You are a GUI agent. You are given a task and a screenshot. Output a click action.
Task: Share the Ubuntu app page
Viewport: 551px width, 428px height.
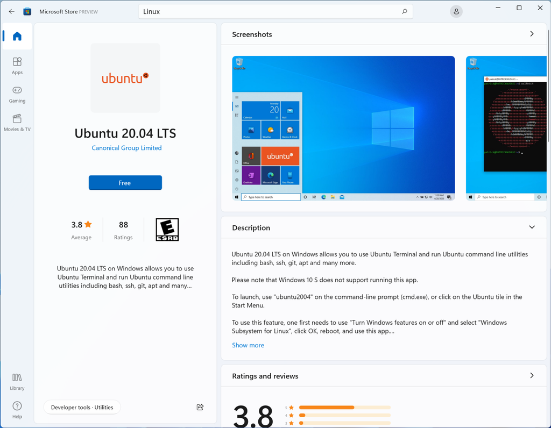[200, 407]
